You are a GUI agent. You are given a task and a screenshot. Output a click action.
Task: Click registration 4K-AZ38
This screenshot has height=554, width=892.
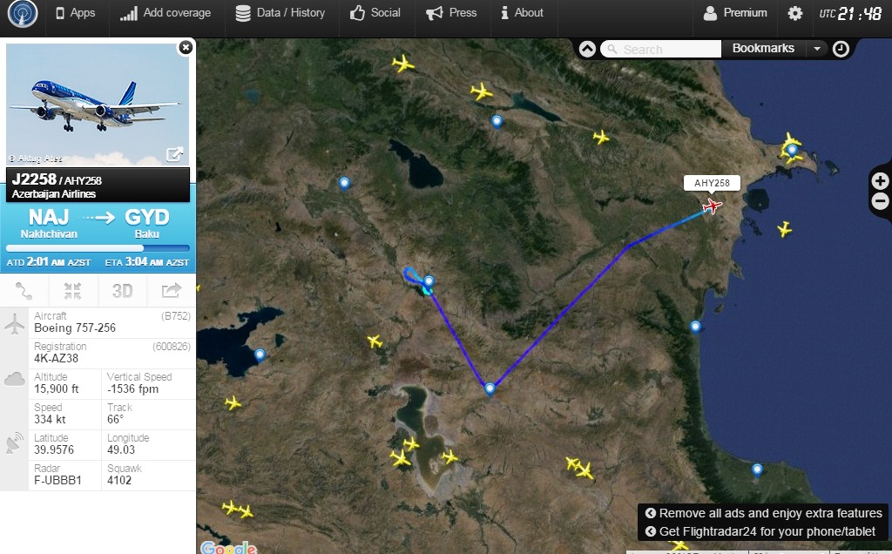click(x=57, y=358)
